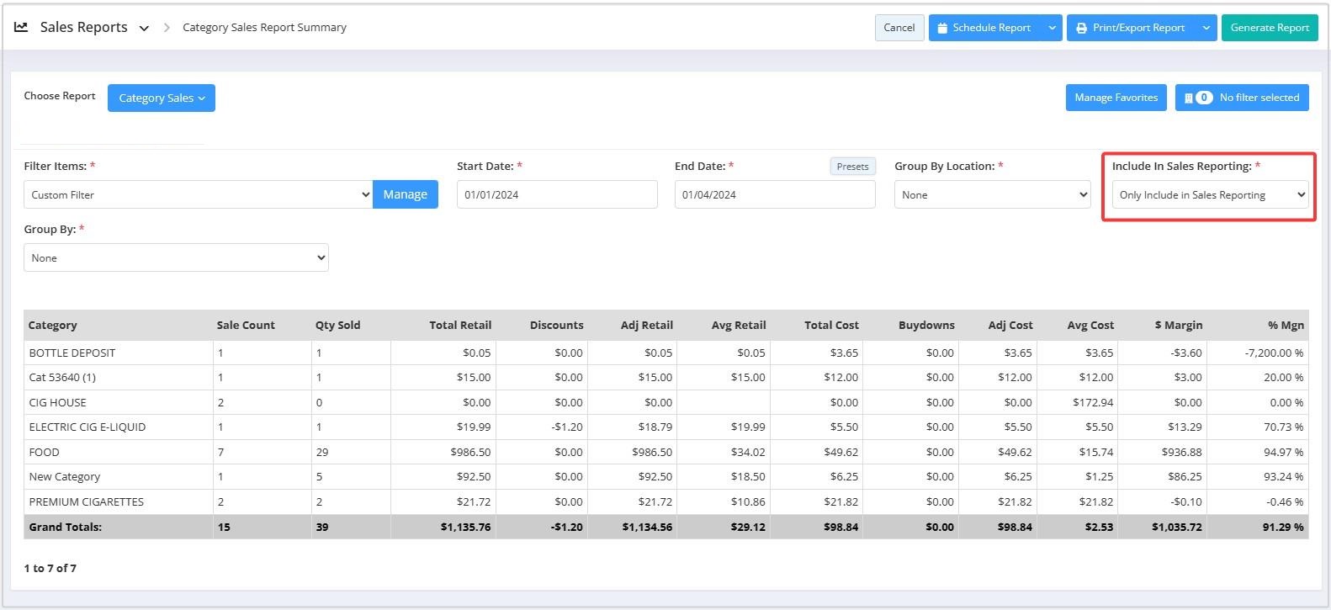Sort by the Avg Retail column header
Image resolution: width=1331 pixels, height=610 pixels.
point(739,325)
